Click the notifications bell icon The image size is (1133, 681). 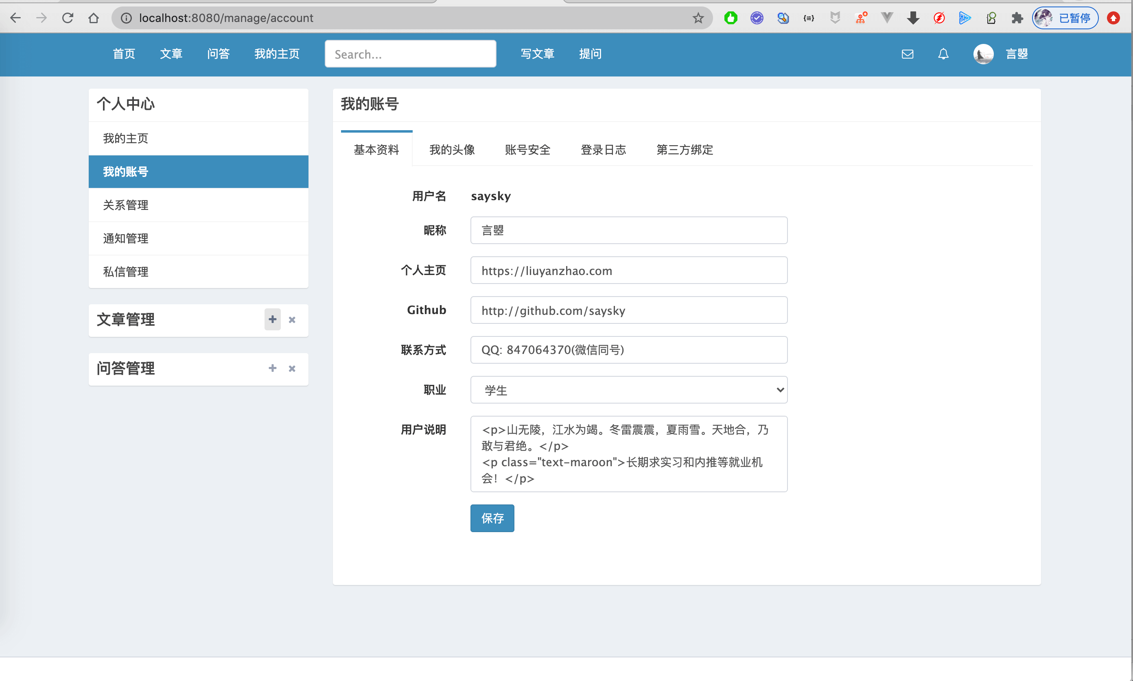tap(943, 54)
